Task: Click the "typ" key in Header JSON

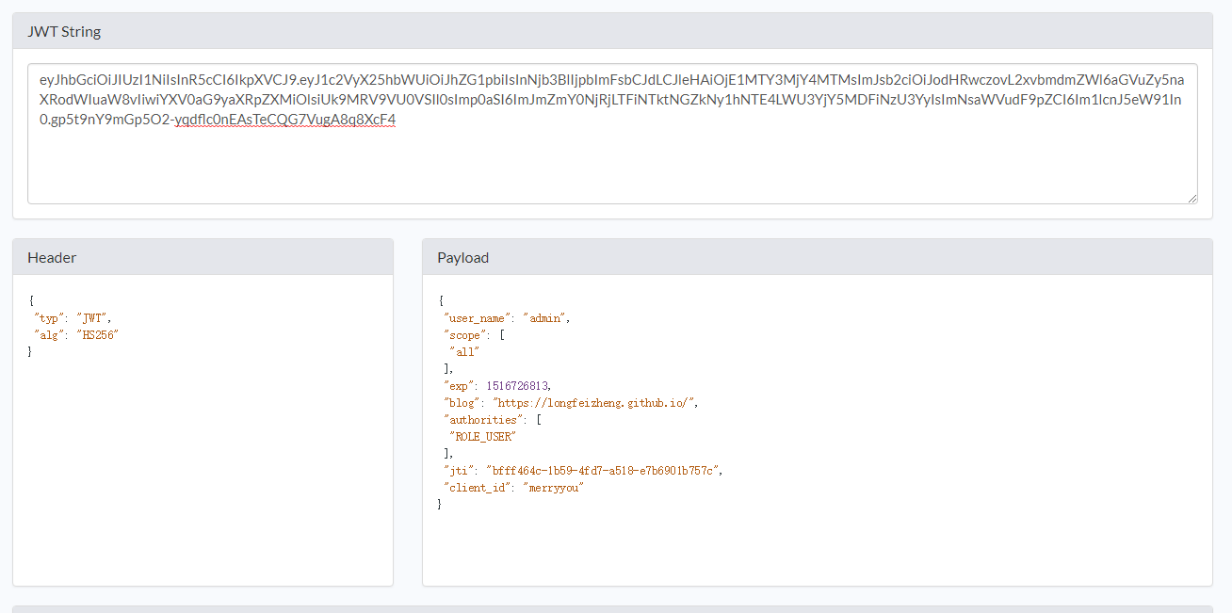Action: [48, 318]
